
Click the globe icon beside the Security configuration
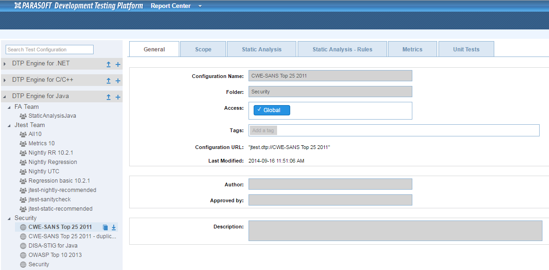point(23,265)
